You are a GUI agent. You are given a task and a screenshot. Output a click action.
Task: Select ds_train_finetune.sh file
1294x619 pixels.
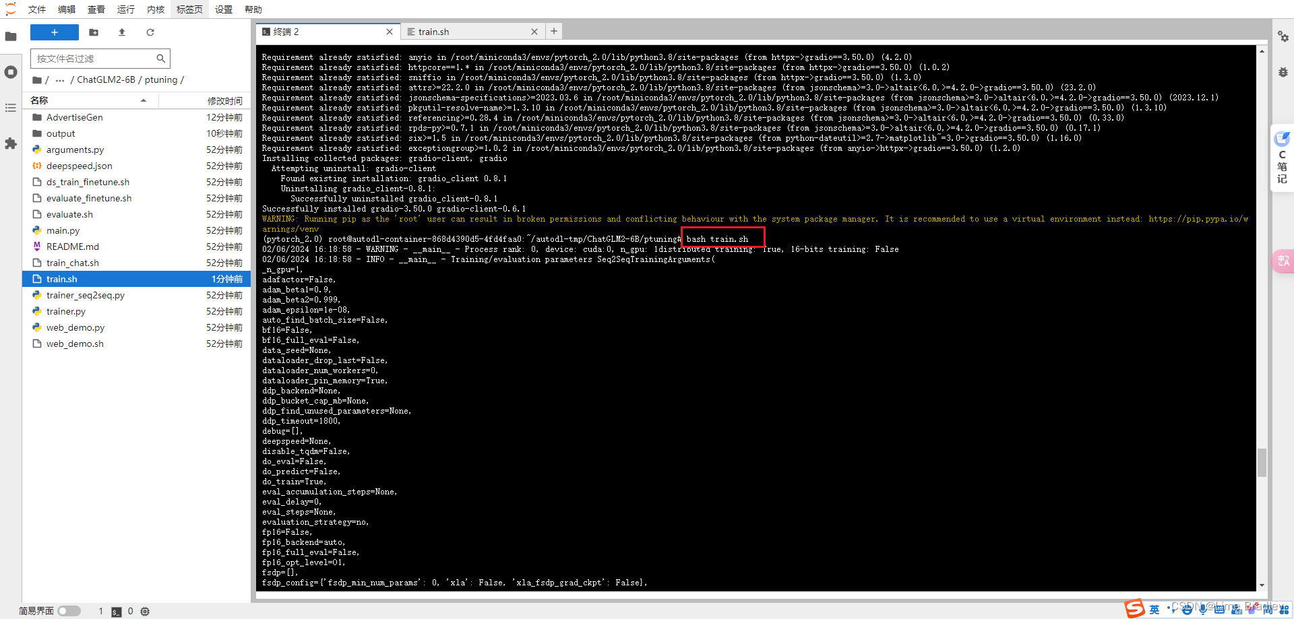(137, 182)
